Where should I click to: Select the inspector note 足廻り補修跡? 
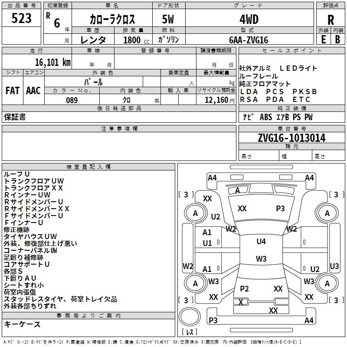tap(23, 257)
